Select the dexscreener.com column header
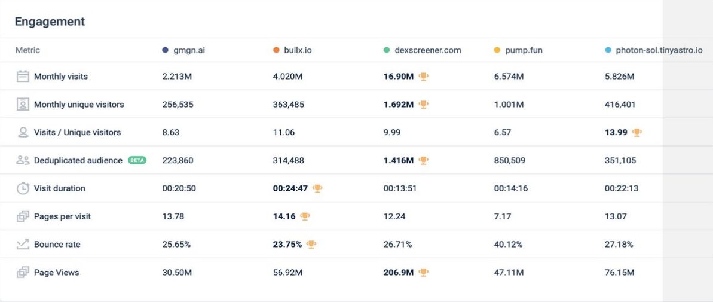This screenshot has width=713, height=302. coord(428,50)
